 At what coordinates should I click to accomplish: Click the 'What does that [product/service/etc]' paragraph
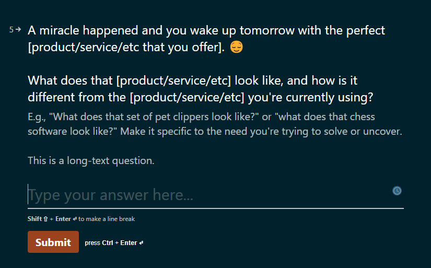[x=201, y=89]
